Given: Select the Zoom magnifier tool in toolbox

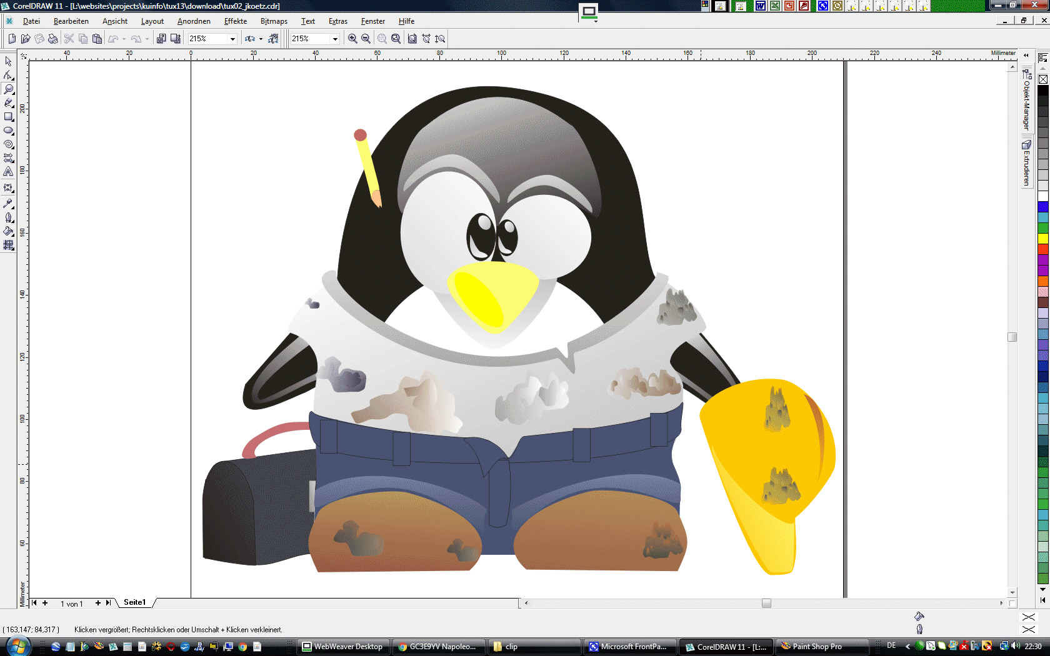Looking at the screenshot, I should (8, 89).
